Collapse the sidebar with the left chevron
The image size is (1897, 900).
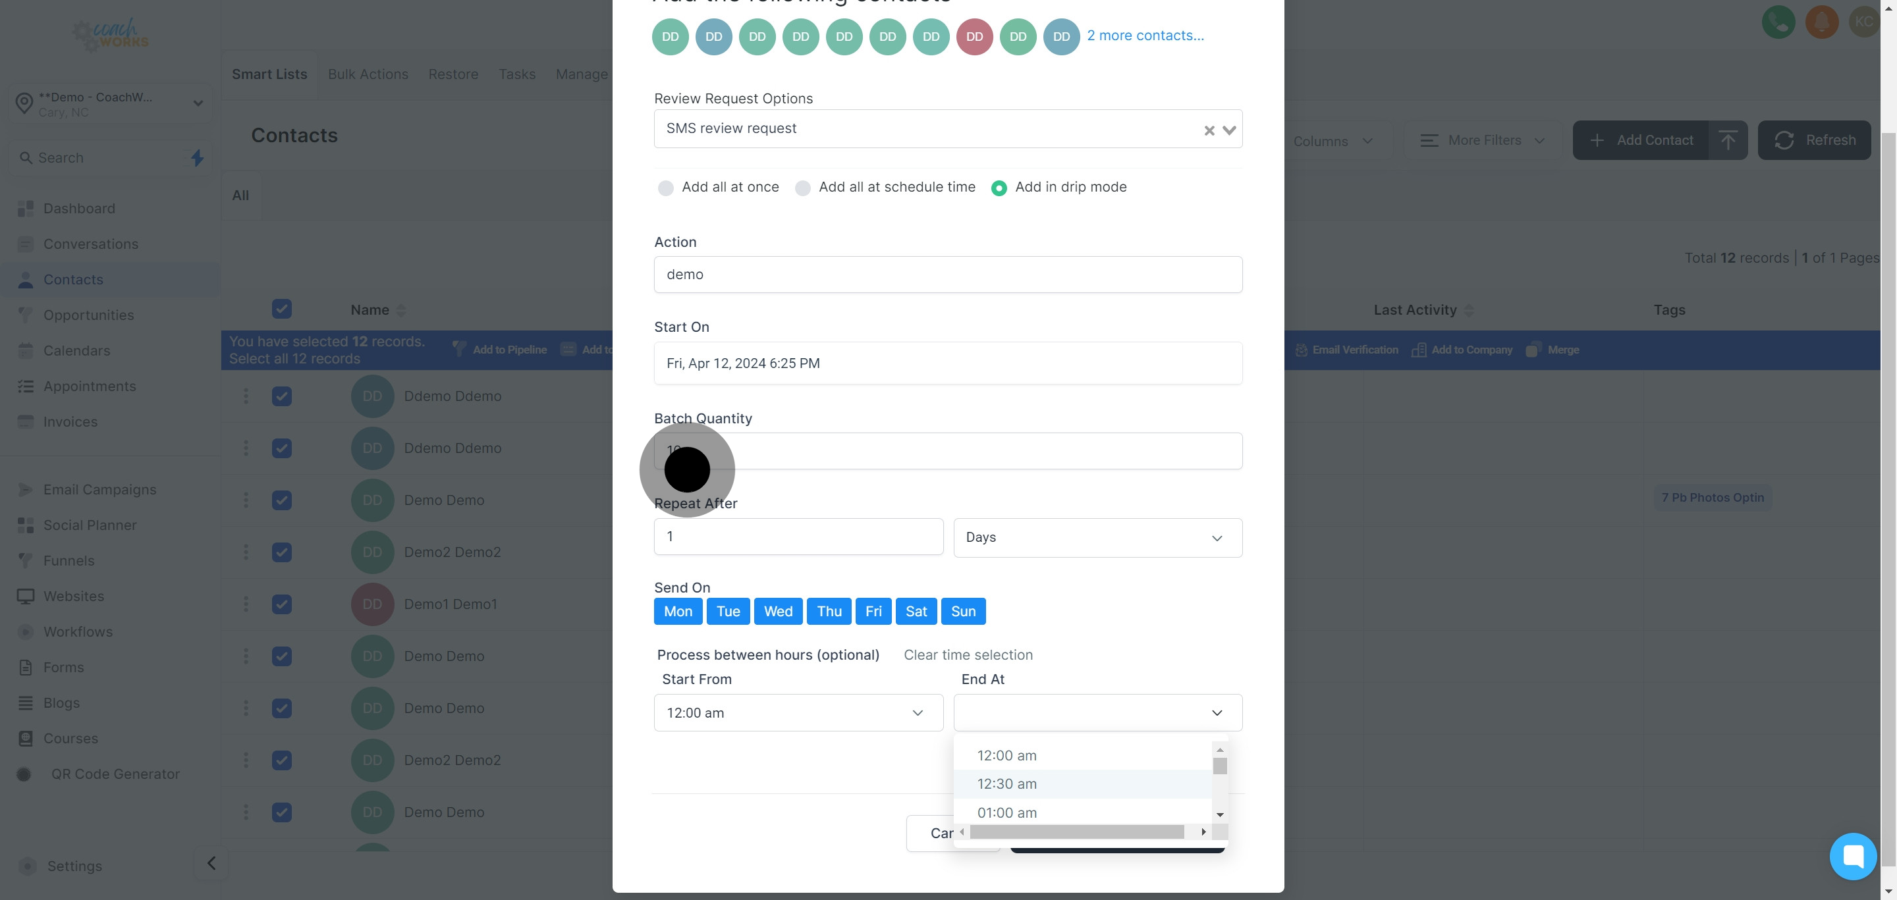pos(211,863)
